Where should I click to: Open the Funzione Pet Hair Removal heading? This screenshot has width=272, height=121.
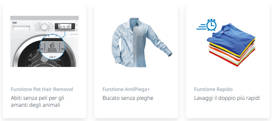42,89
